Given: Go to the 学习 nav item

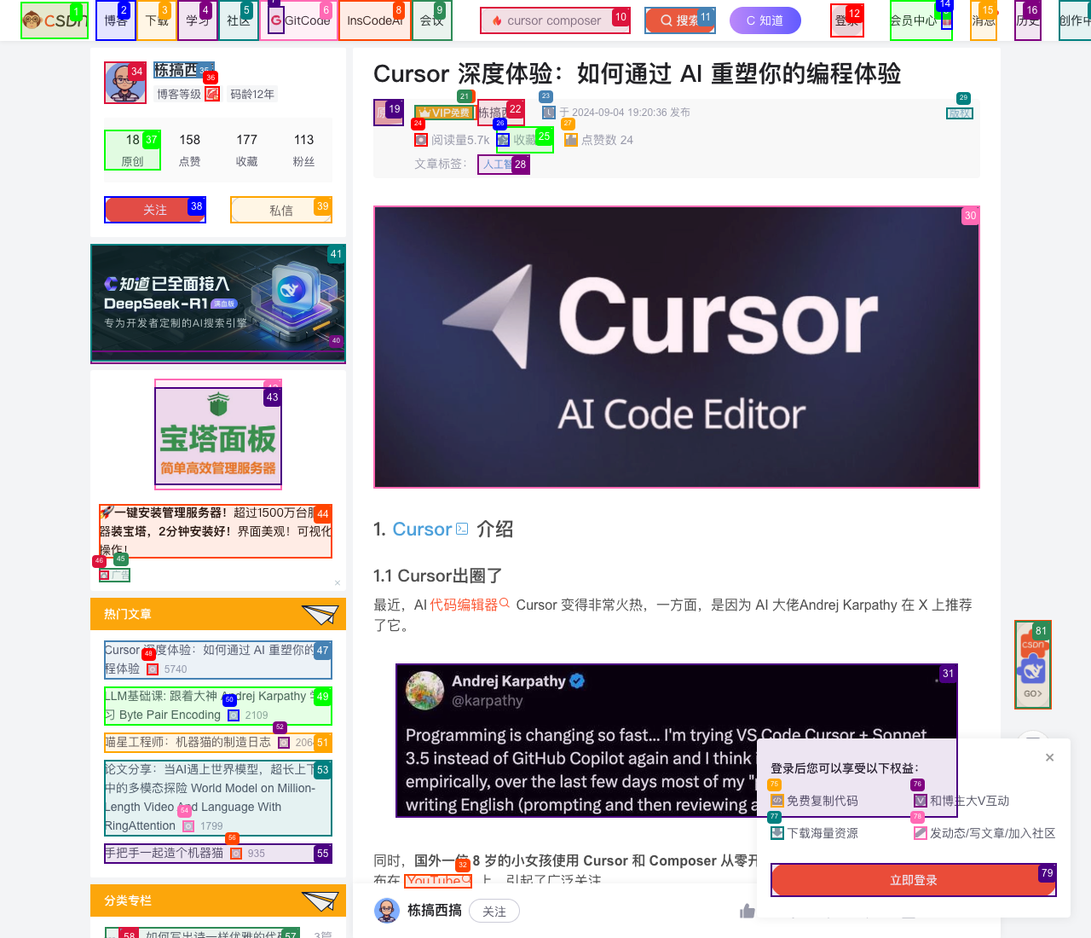Looking at the screenshot, I should (x=198, y=20).
